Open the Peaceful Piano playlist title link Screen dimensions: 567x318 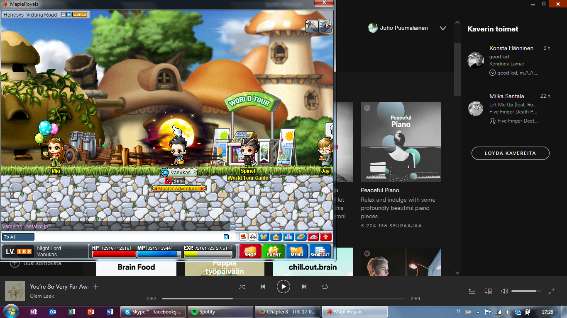tap(380, 190)
